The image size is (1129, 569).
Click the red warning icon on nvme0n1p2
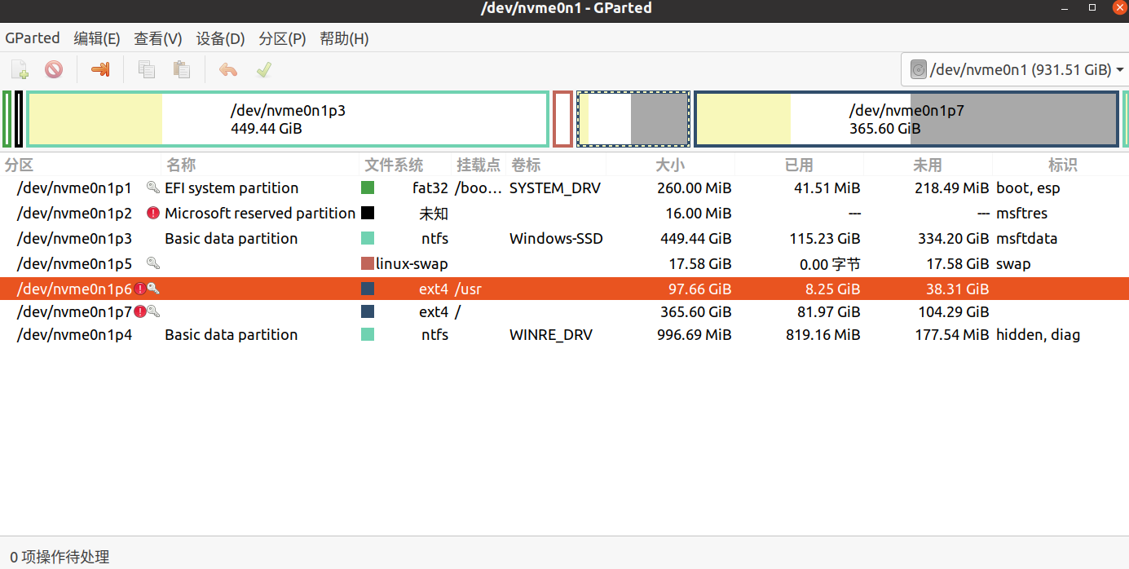pos(152,214)
